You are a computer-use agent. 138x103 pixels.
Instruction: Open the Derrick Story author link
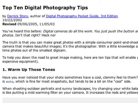point(18,16)
